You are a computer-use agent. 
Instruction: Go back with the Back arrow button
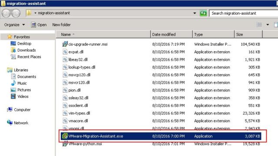coord(6,13)
